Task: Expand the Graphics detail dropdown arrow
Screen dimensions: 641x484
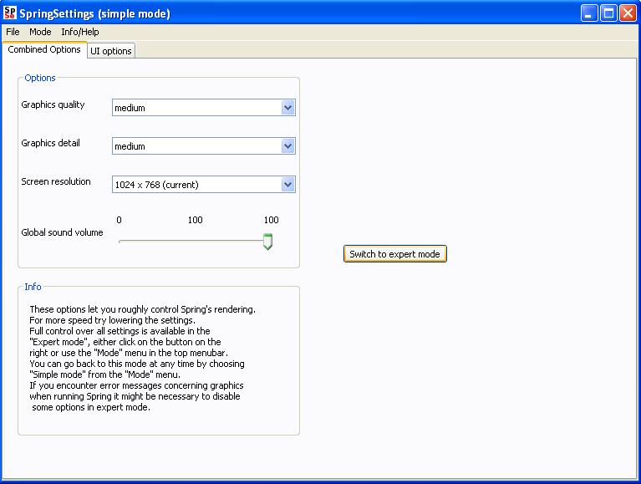Action: [287, 146]
